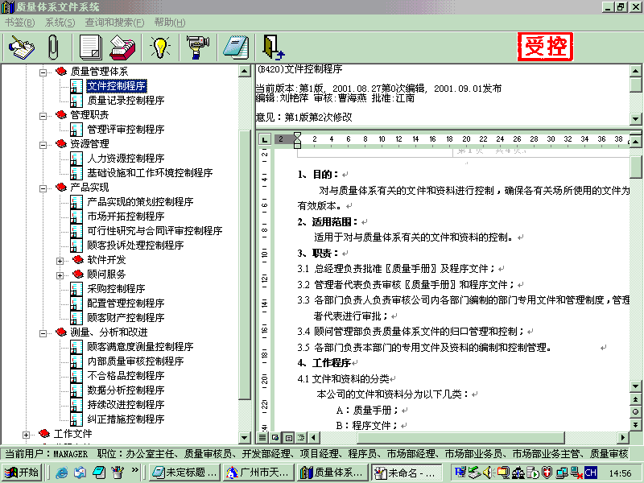Click the red card file box icon
Screen dimensions: 644x483
tap(122, 47)
